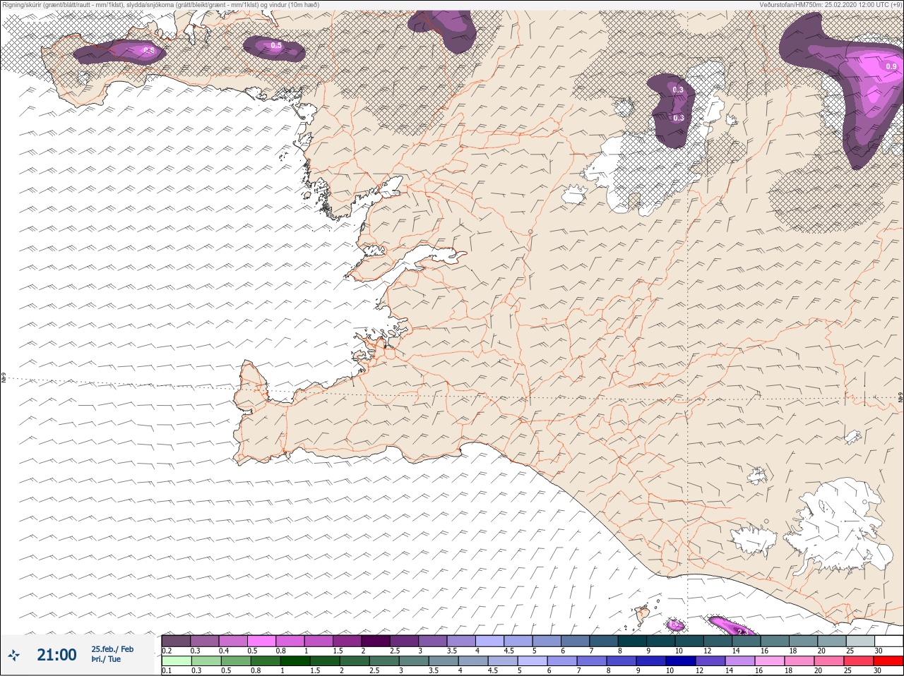The width and height of the screenshot is (904, 676).
Task: Click the 'Þri./ Tue' weekday text
Action: 105,659
